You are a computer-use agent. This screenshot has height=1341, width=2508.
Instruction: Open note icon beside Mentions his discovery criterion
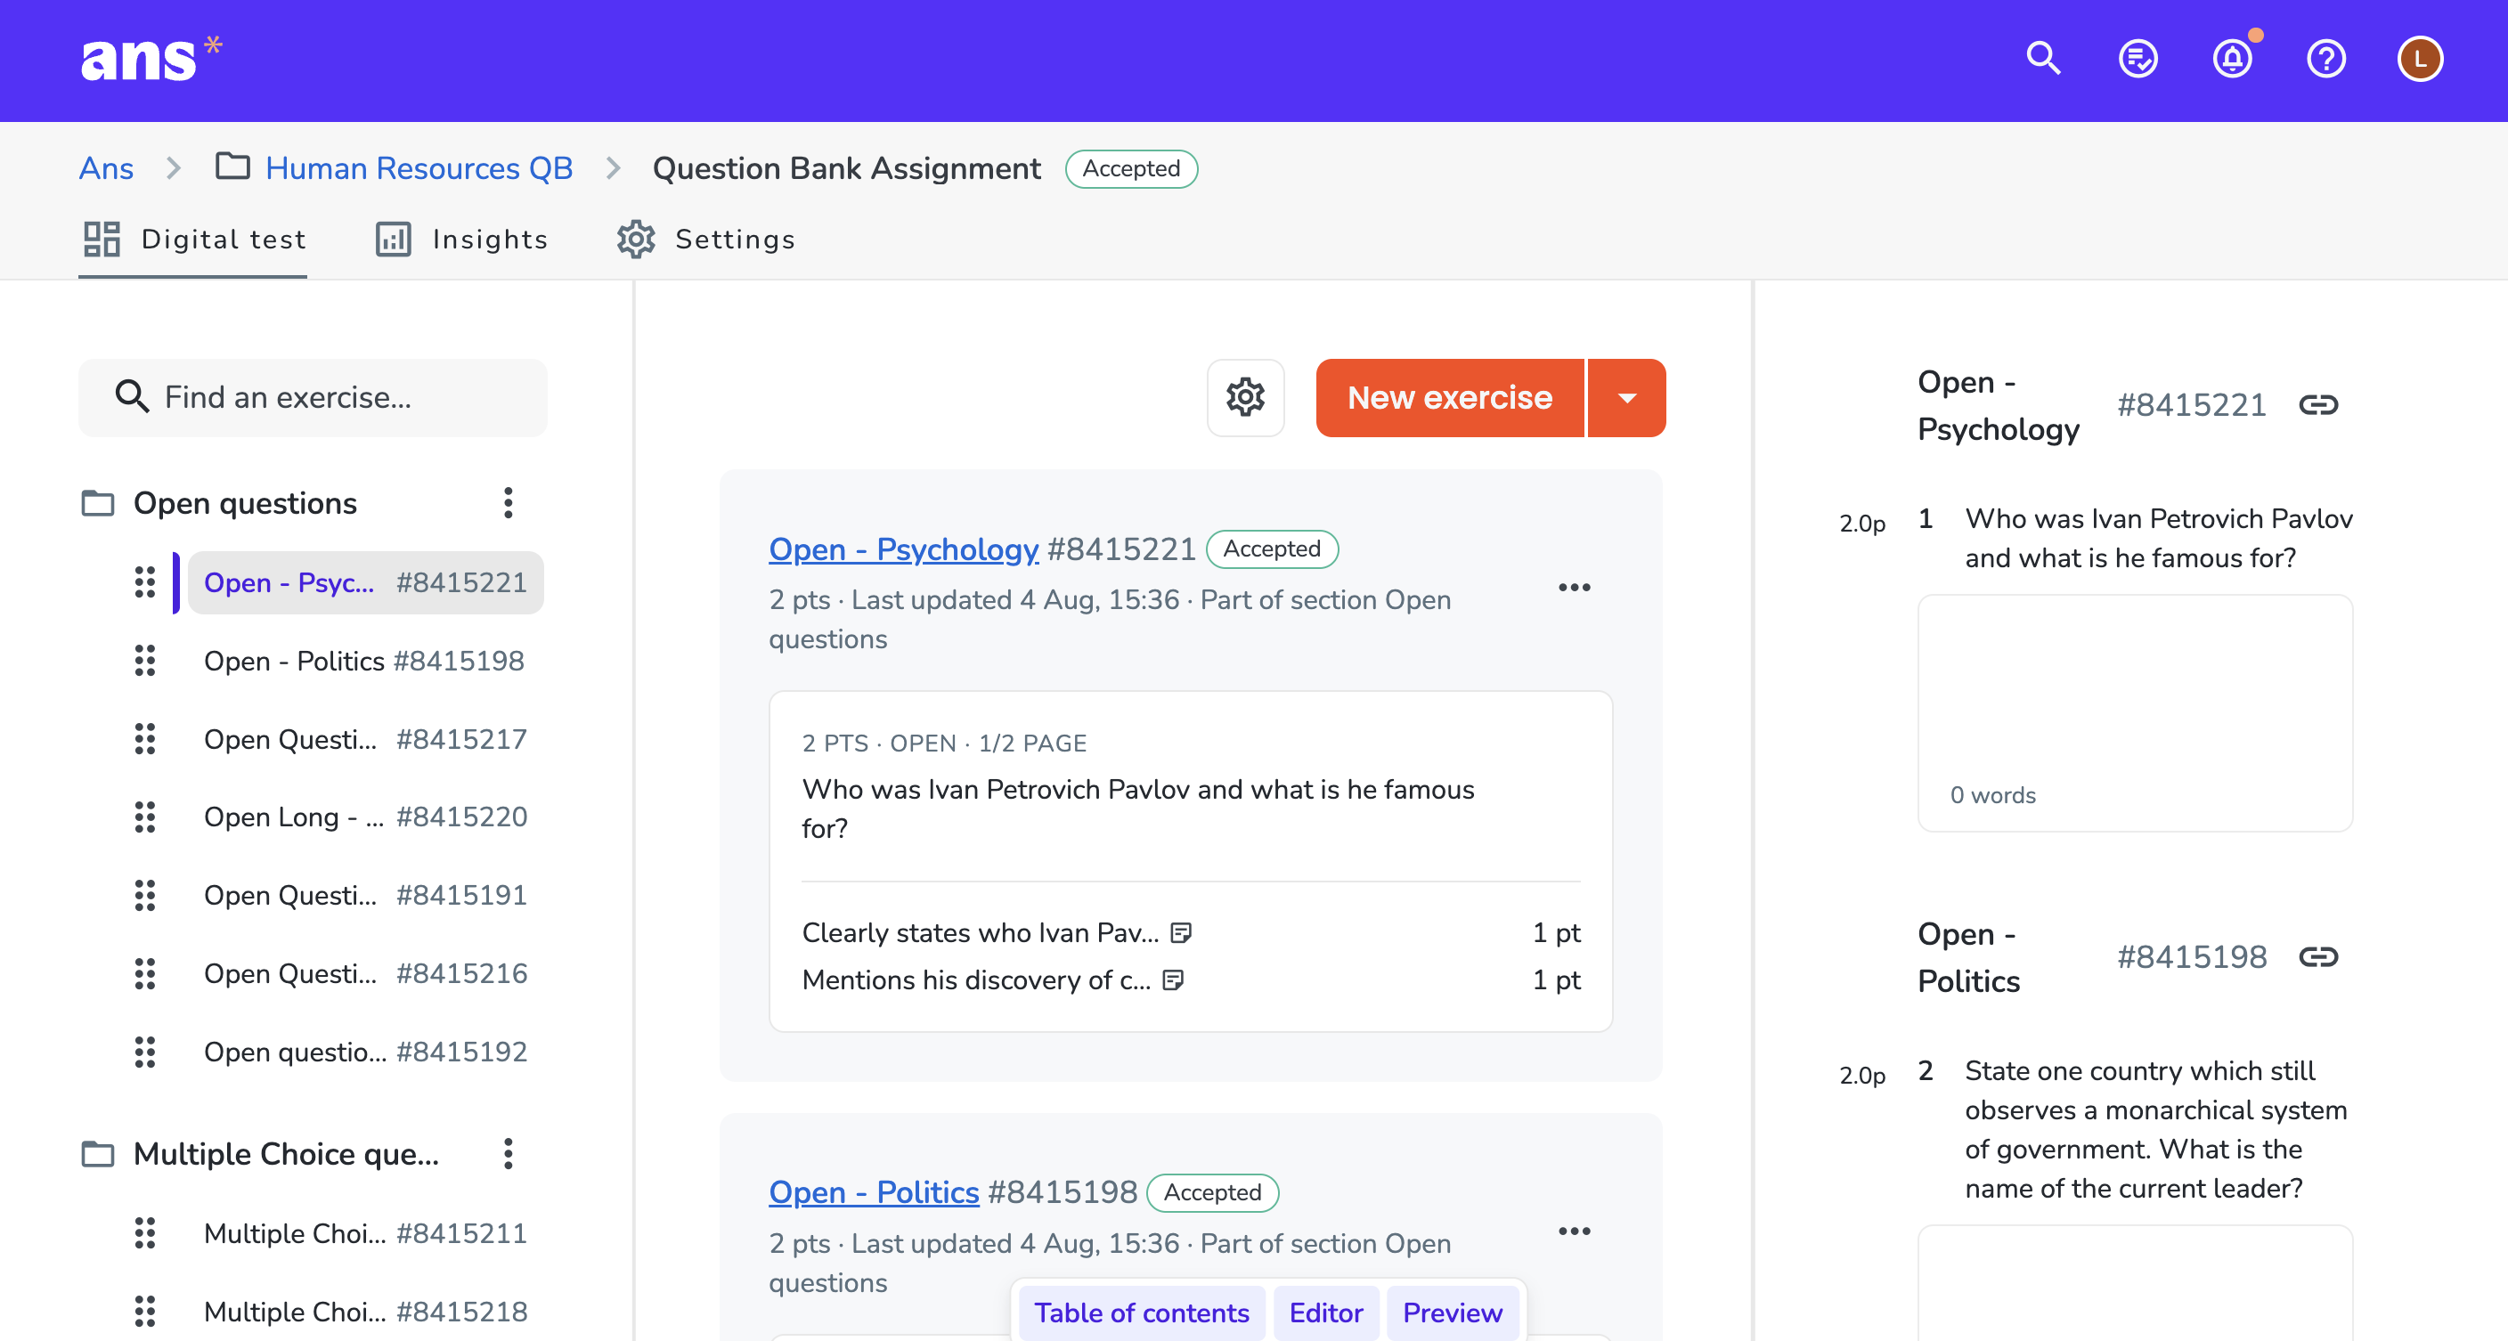tap(1173, 980)
